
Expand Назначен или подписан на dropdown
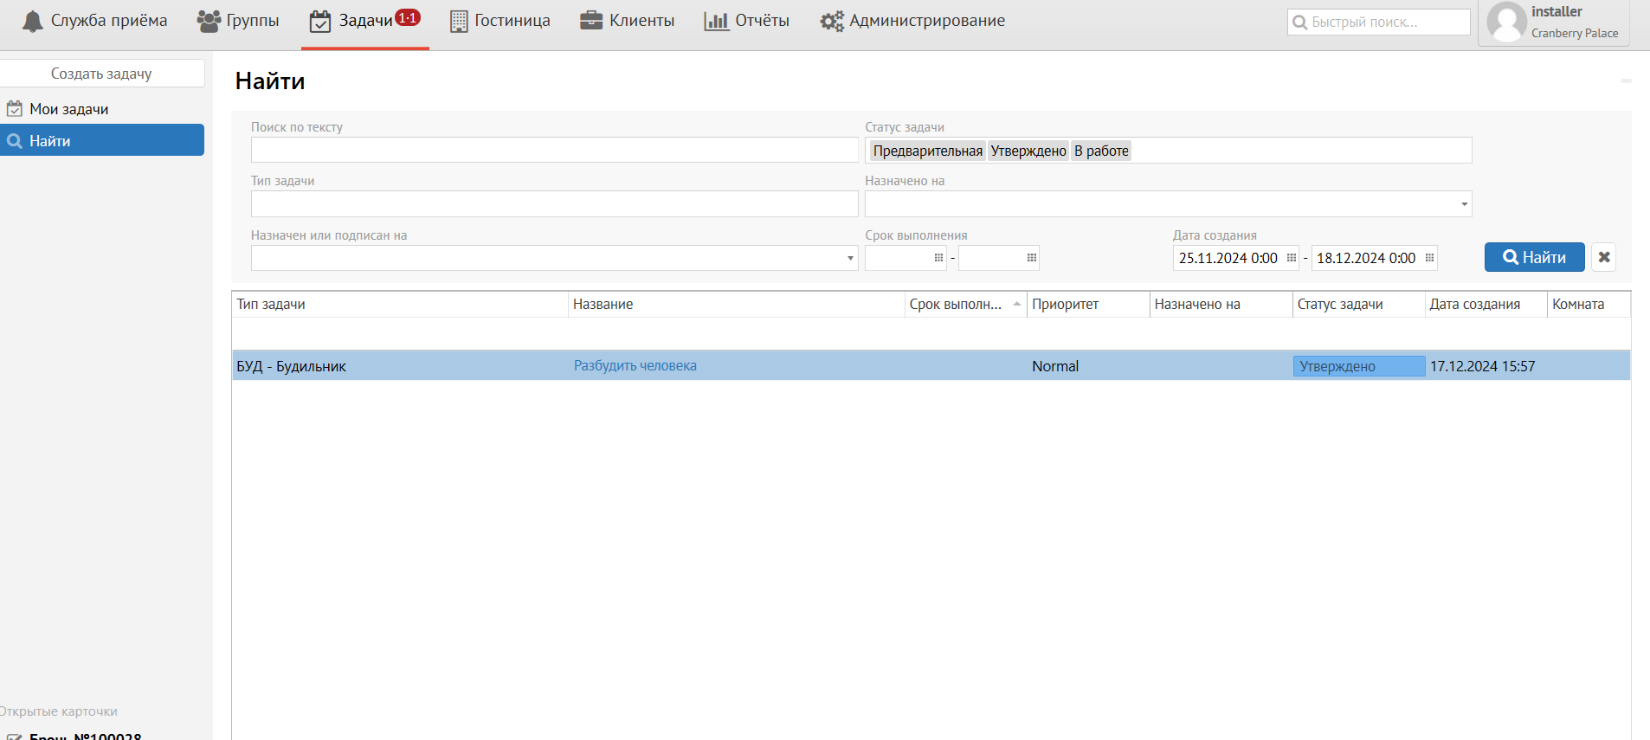(850, 258)
